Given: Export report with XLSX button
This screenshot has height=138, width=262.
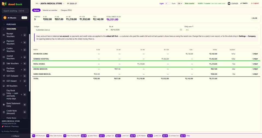Looking at the screenshot, I should click(254, 18).
